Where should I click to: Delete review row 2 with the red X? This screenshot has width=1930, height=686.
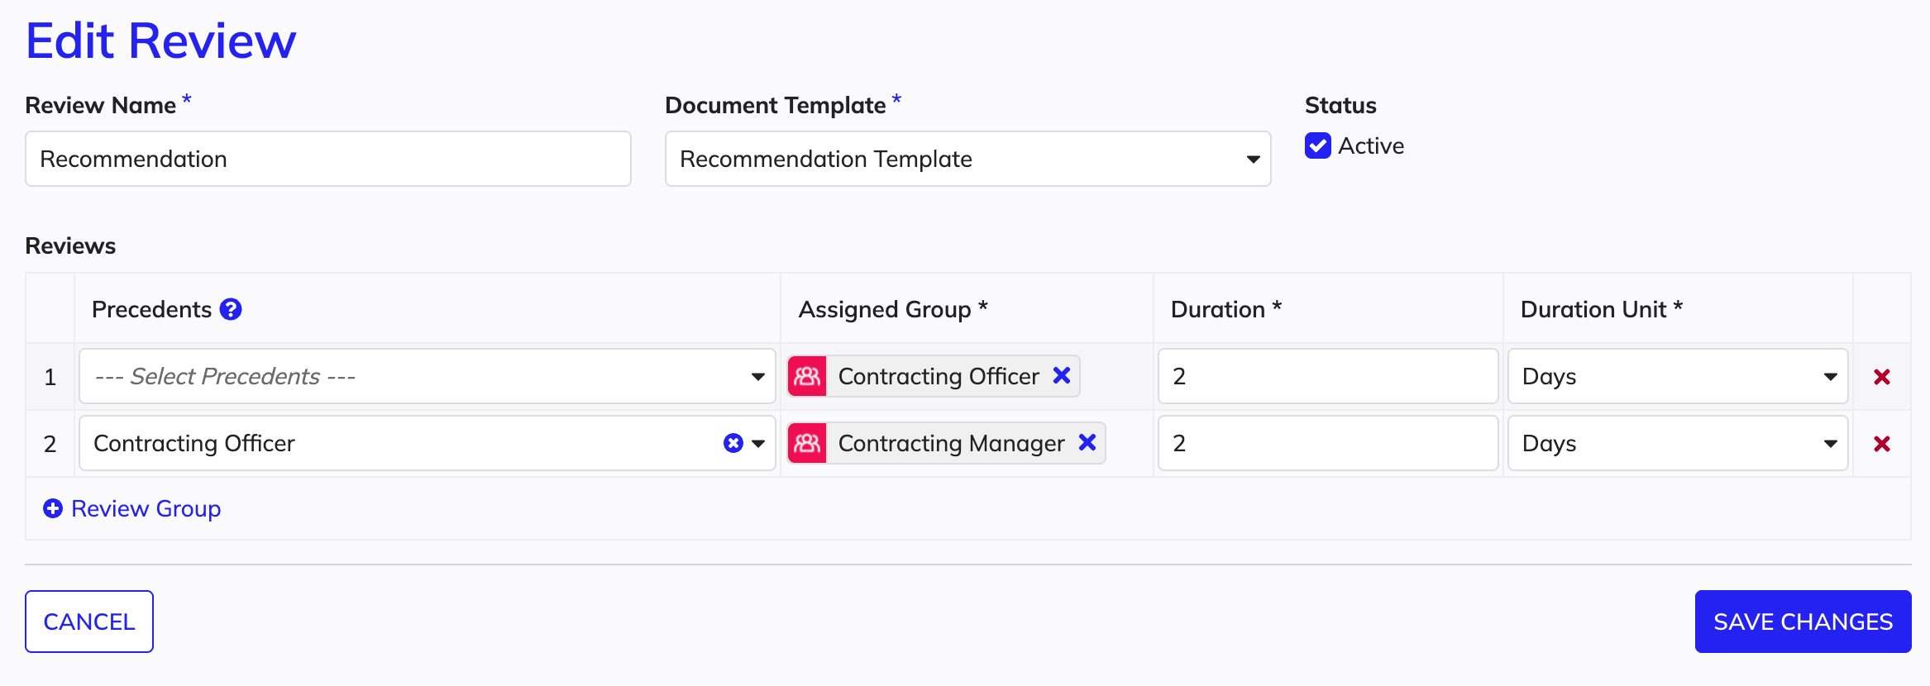point(1882,444)
